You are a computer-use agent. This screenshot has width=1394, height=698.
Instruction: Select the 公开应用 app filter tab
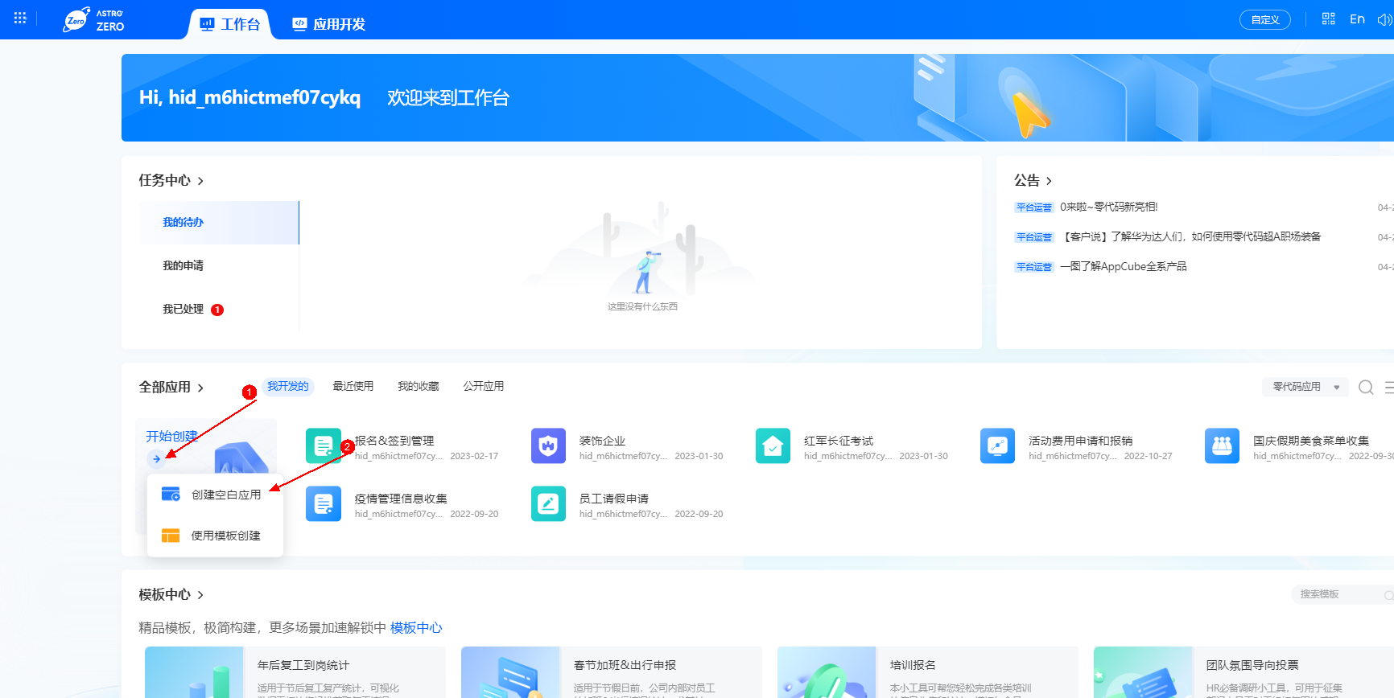[483, 386]
